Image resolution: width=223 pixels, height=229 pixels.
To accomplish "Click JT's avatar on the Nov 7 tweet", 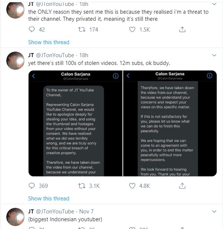I will tap(15, 217).
